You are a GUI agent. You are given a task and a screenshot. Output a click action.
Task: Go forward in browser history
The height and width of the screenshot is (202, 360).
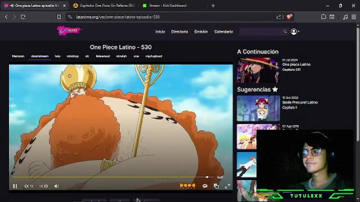click(x=14, y=17)
